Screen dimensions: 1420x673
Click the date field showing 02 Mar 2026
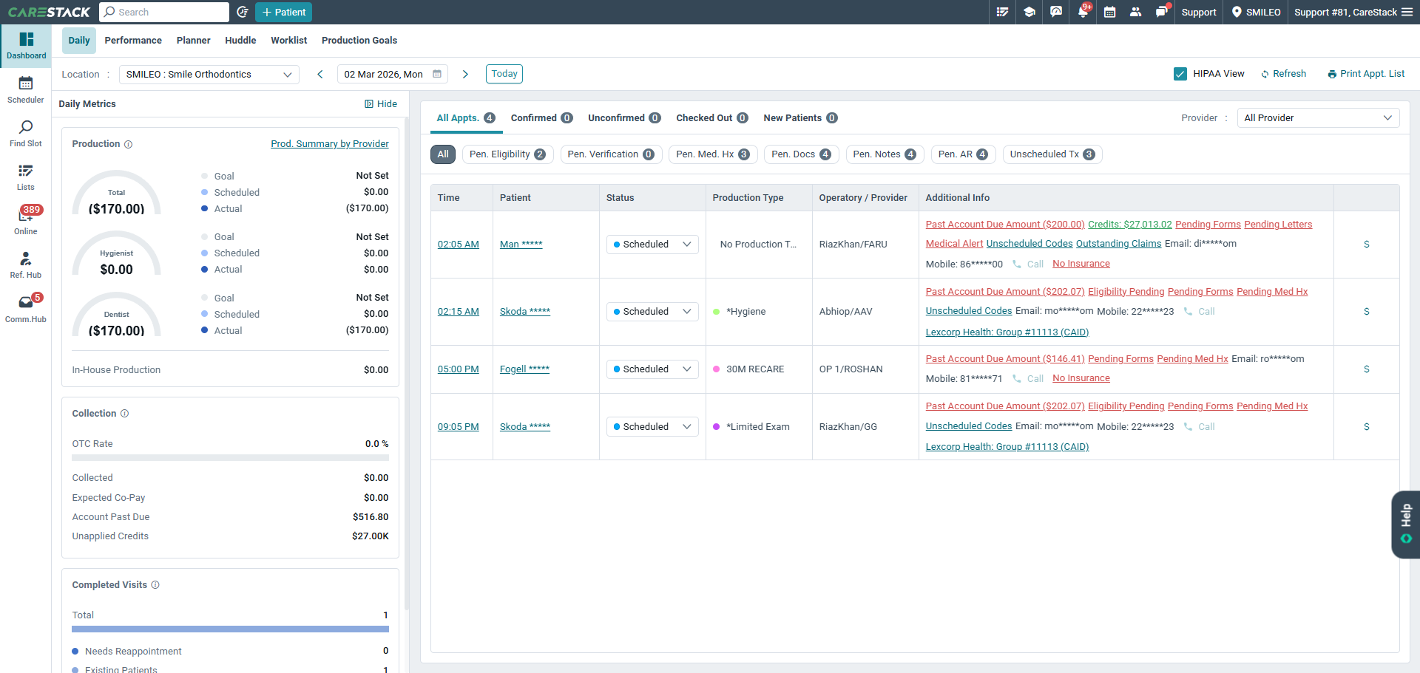pyautogui.click(x=393, y=75)
